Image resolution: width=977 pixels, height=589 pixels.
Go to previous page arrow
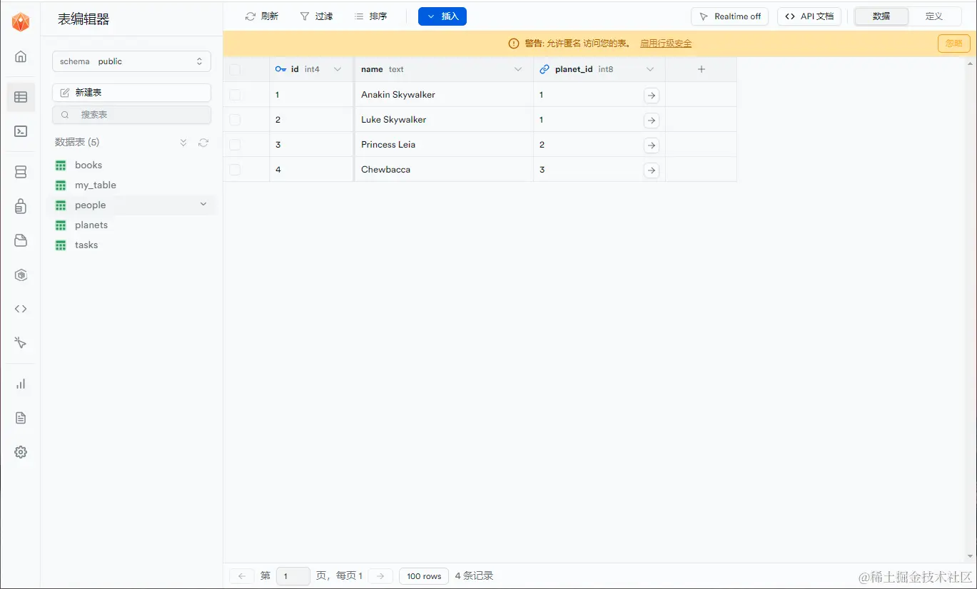(242, 576)
